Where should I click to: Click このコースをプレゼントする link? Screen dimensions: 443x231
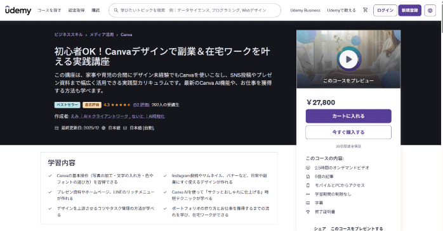coord(357,228)
